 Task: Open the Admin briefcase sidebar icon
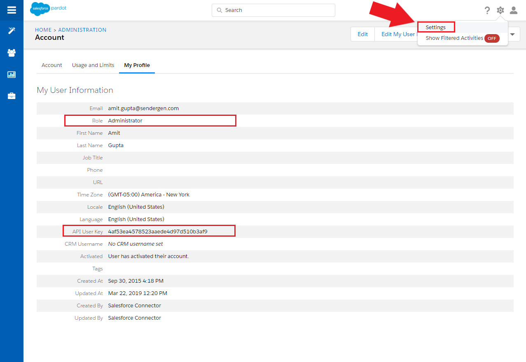click(12, 96)
